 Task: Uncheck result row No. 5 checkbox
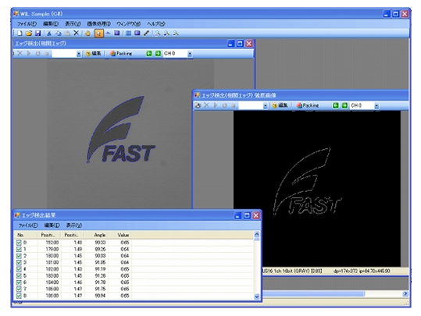19,275
